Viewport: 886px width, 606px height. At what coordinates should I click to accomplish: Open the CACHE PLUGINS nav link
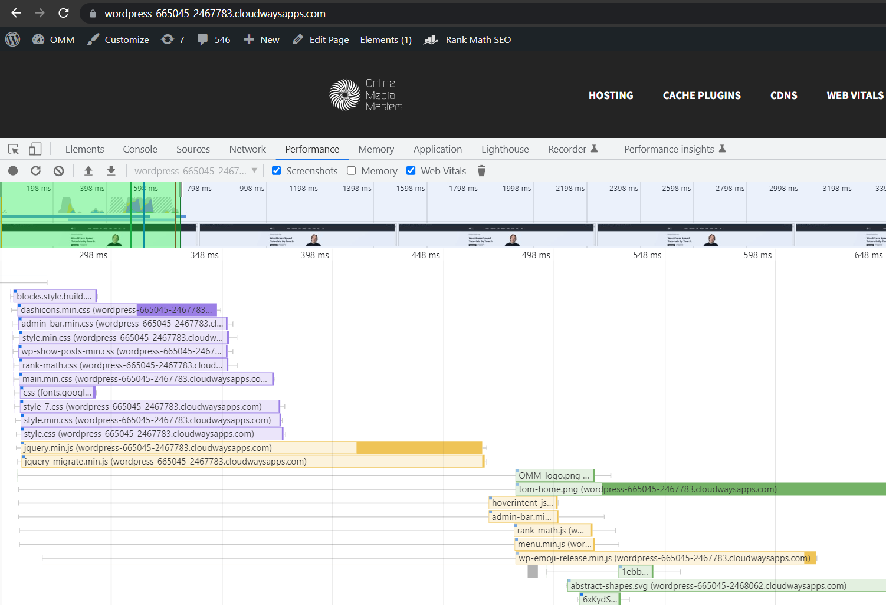[701, 95]
